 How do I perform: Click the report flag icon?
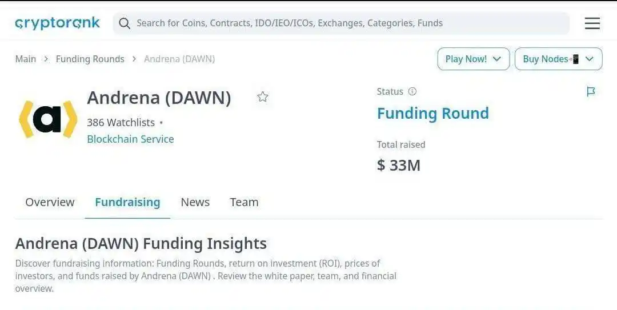591,92
